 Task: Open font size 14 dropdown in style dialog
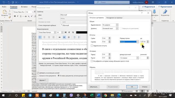coord(62,32)
